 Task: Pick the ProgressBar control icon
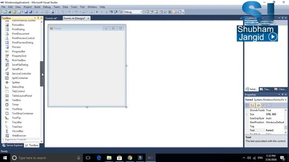tap(7, 51)
